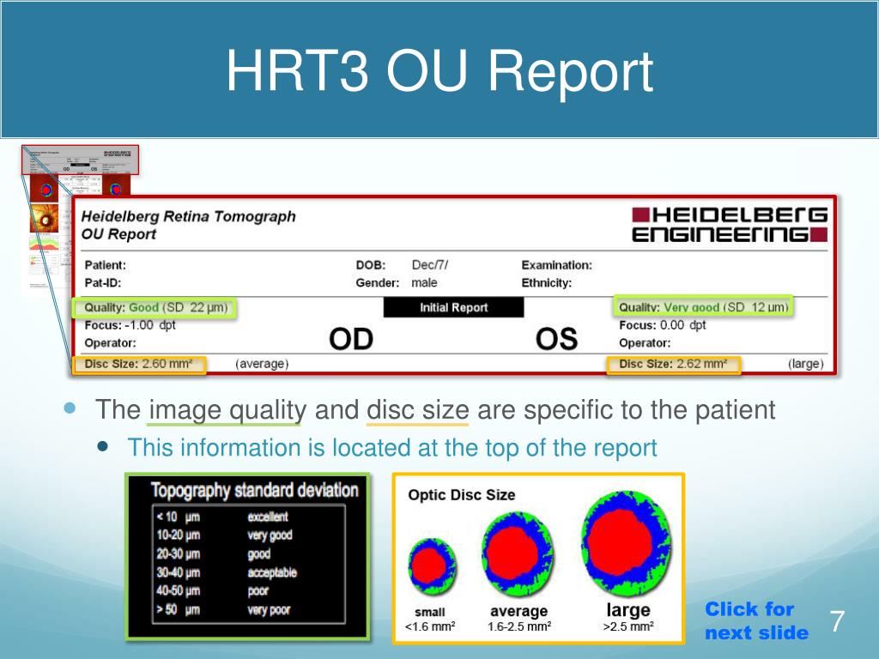Click the Optic Disc Size heading
879x659 pixels.
461,495
